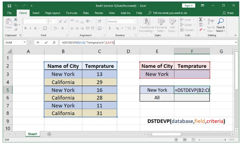242x144 pixels.
Task: Switch to the Insert tab
Action: click(36, 13)
